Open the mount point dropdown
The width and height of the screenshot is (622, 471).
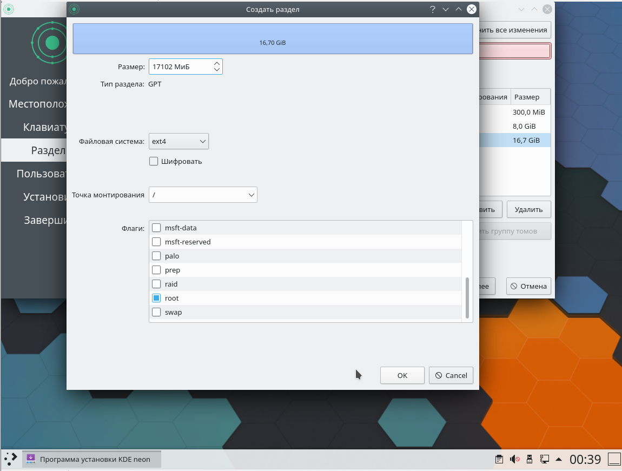pos(203,195)
